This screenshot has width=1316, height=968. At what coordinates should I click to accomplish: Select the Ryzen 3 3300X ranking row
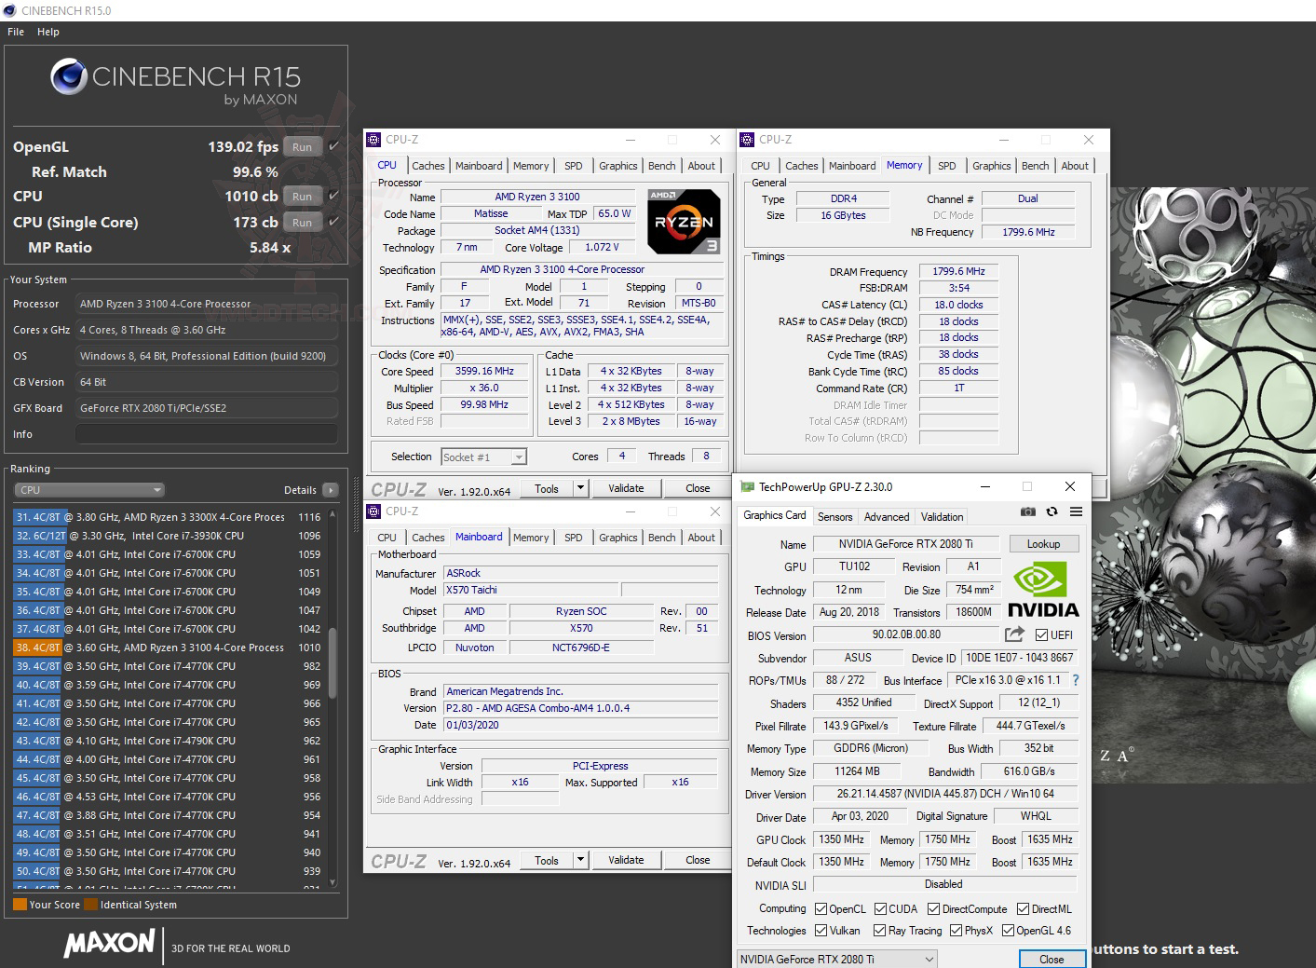click(x=168, y=517)
